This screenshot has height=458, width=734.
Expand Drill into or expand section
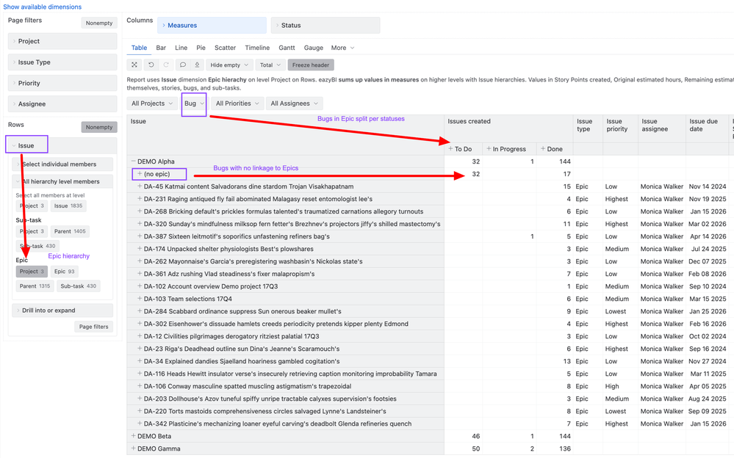point(62,310)
